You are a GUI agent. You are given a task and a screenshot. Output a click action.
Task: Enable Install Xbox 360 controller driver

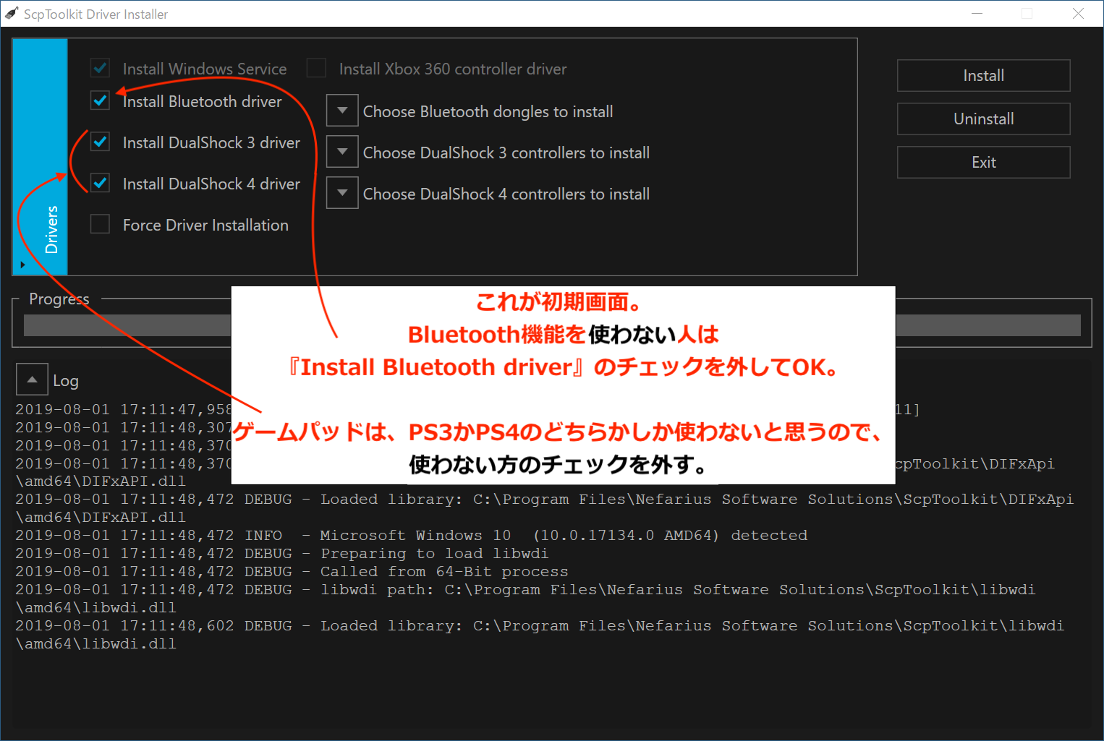(x=316, y=69)
